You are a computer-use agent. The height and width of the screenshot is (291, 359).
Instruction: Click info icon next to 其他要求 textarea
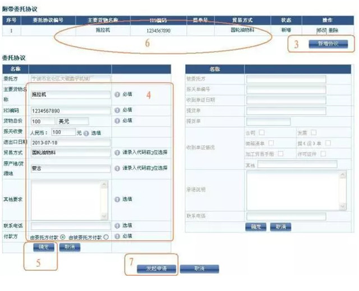(118, 199)
